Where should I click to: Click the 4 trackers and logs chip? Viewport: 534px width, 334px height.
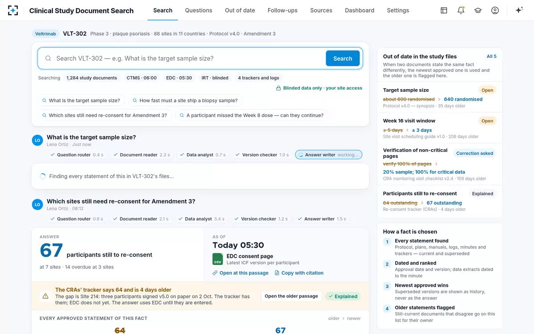(x=259, y=78)
